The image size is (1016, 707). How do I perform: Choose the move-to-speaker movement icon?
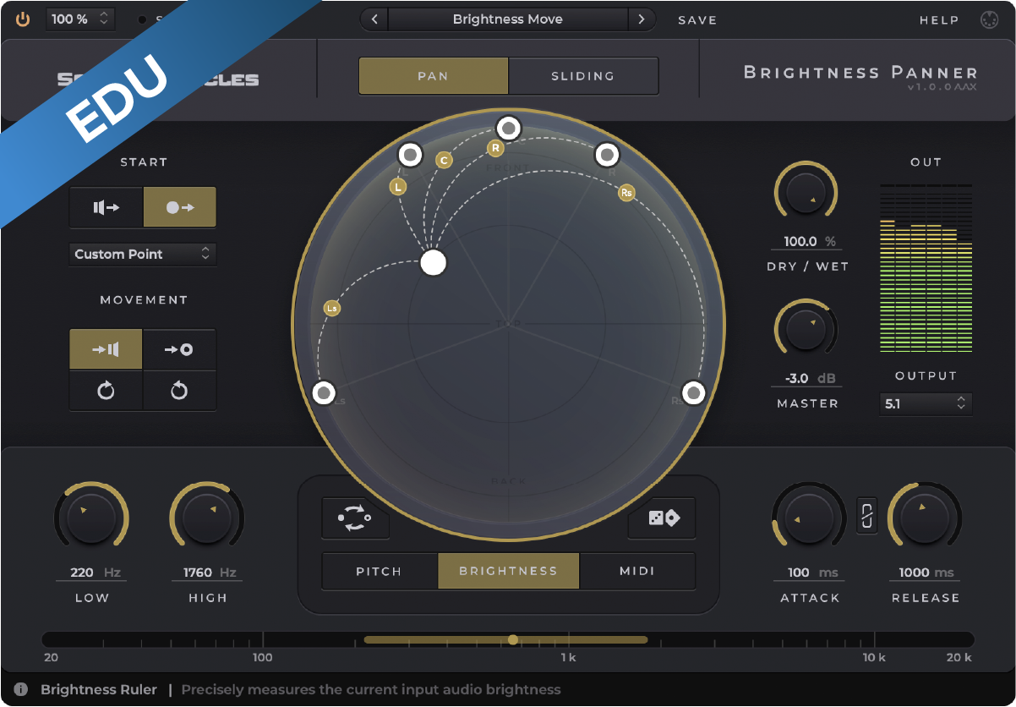click(106, 349)
